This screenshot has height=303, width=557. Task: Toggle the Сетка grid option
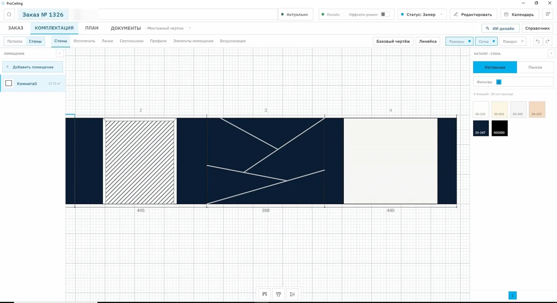click(486, 41)
